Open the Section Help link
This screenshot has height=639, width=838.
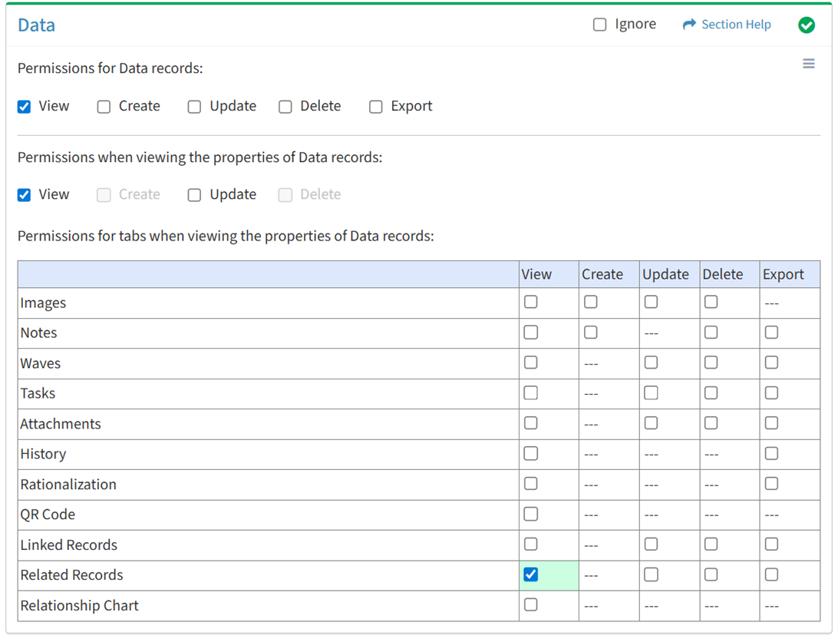[x=735, y=25]
